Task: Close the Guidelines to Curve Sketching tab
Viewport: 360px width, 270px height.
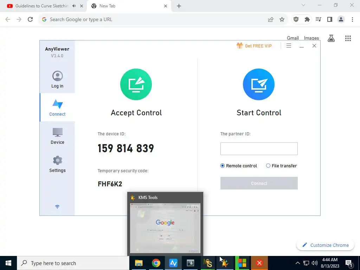Action: [x=82, y=6]
